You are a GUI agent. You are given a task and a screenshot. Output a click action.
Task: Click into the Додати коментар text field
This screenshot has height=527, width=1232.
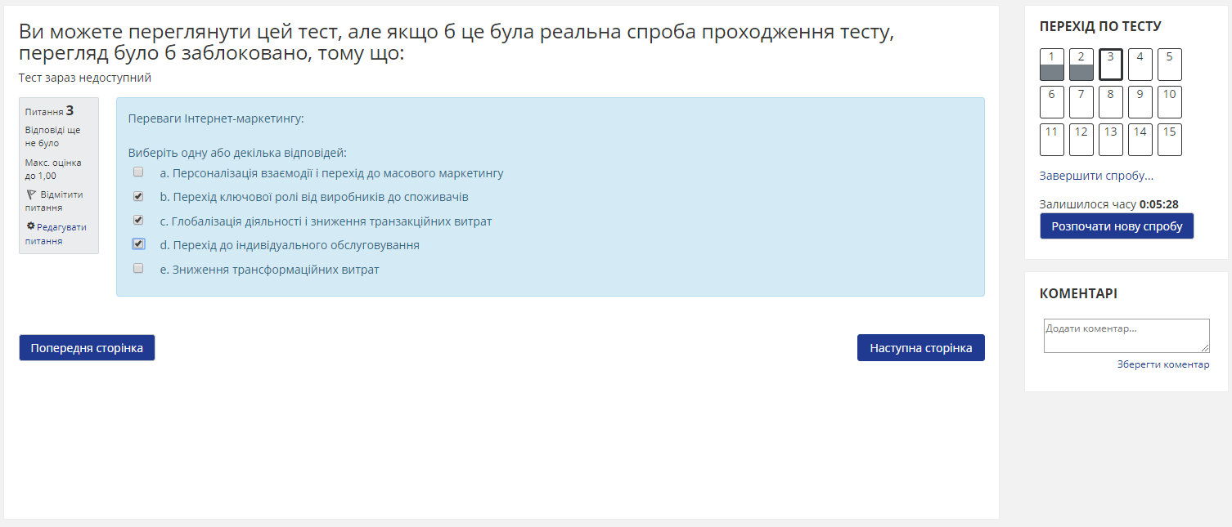(1126, 336)
